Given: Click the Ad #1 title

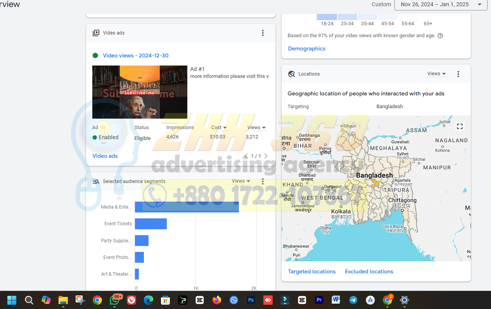Looking at the screenshot, I should [197, 69].
